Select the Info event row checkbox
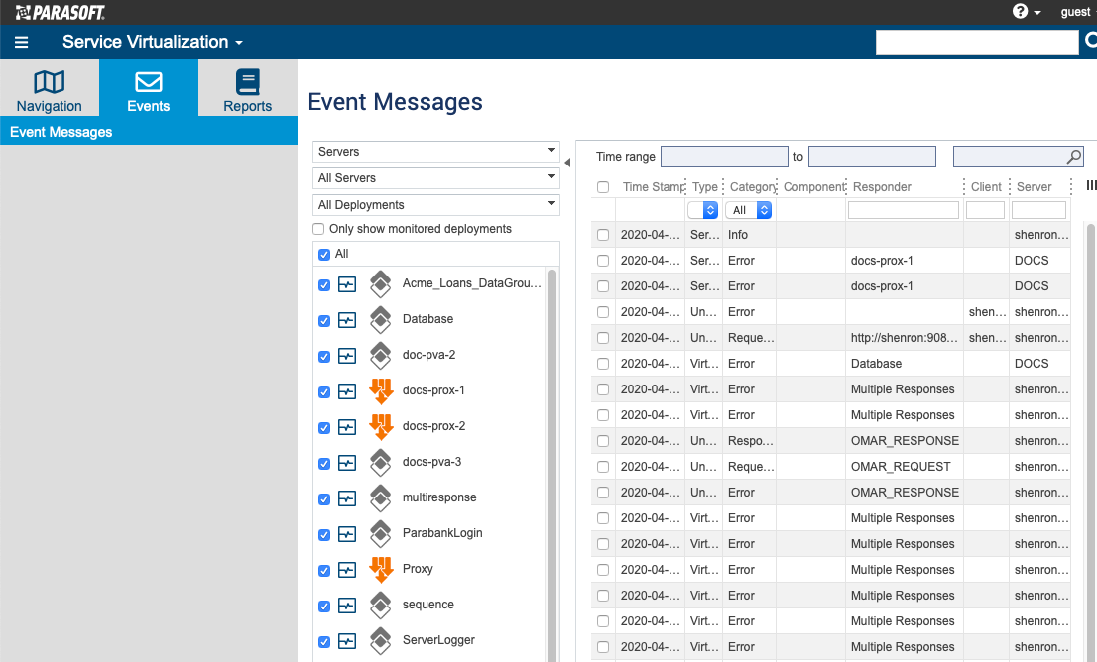 click(603, 235)
